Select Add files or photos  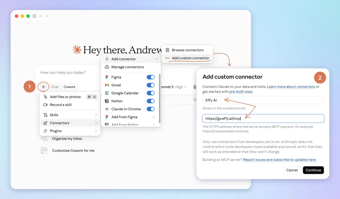(x=70, y=97)
